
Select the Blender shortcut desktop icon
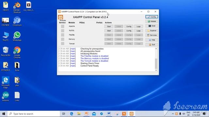(17, 7)
